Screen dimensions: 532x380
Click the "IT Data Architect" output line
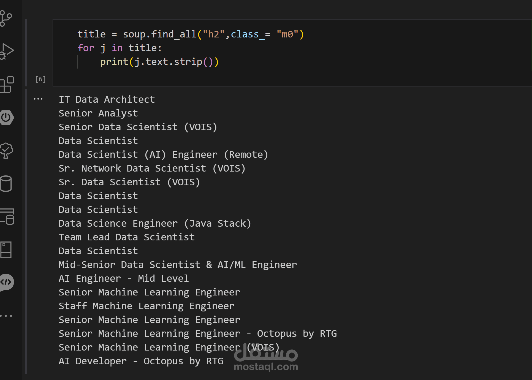click(x=107, y=99)
